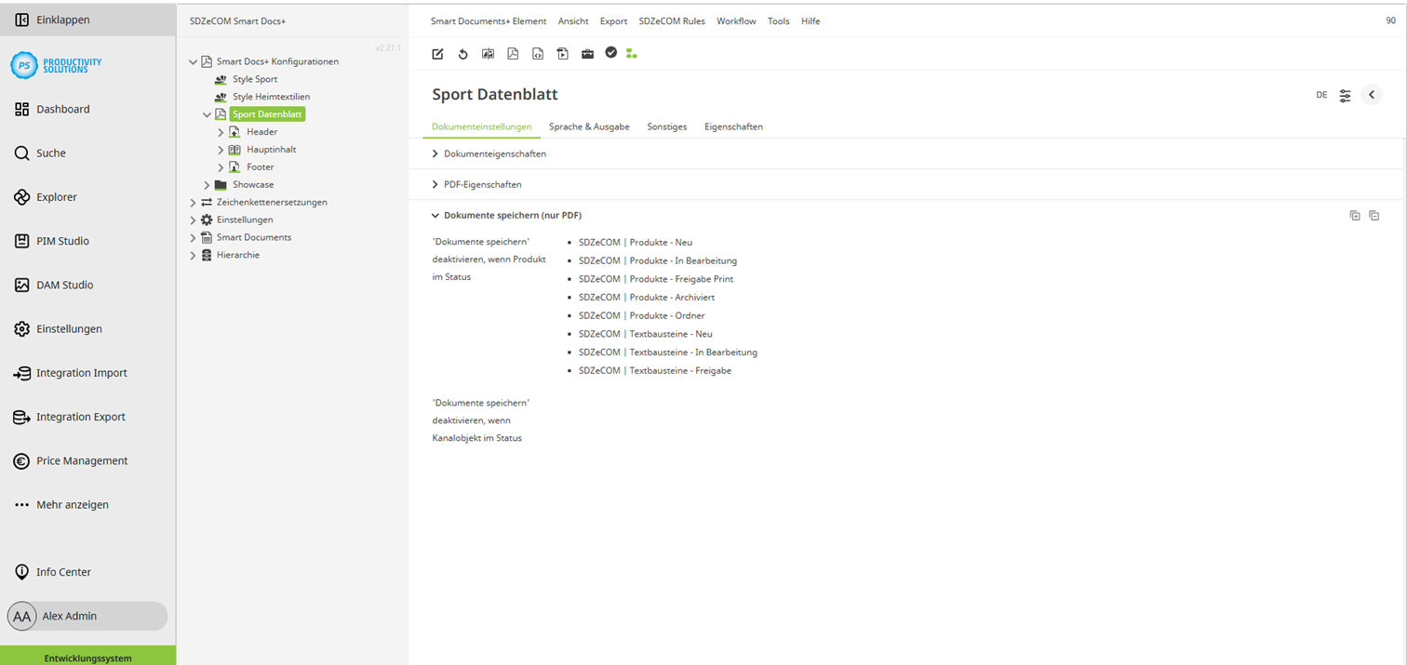Select the Sport Datenblatt tree item
1407x665 pixels.
(x=267, y=113)
